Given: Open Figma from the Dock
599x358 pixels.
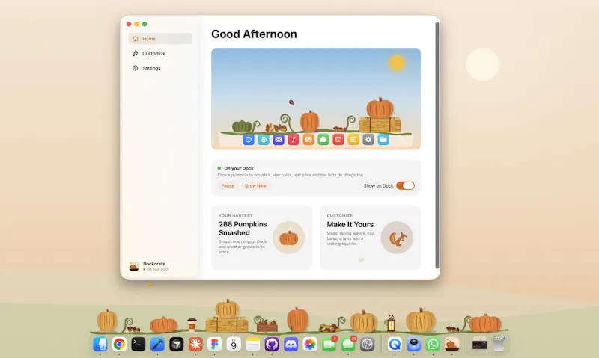Looking at the screenshot, I should 214,345.
